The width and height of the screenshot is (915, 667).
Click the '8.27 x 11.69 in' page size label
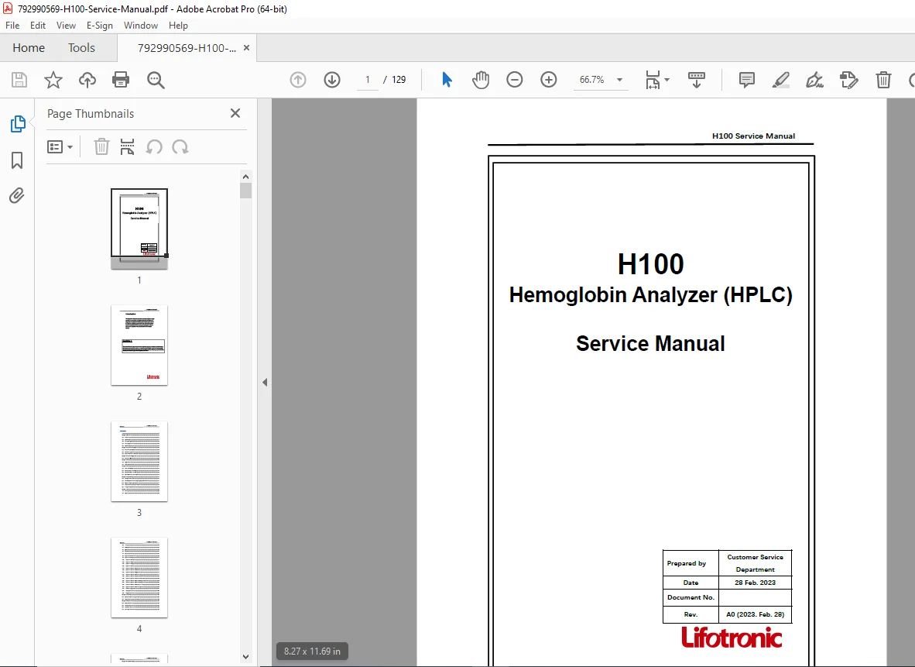click(312, 652)
